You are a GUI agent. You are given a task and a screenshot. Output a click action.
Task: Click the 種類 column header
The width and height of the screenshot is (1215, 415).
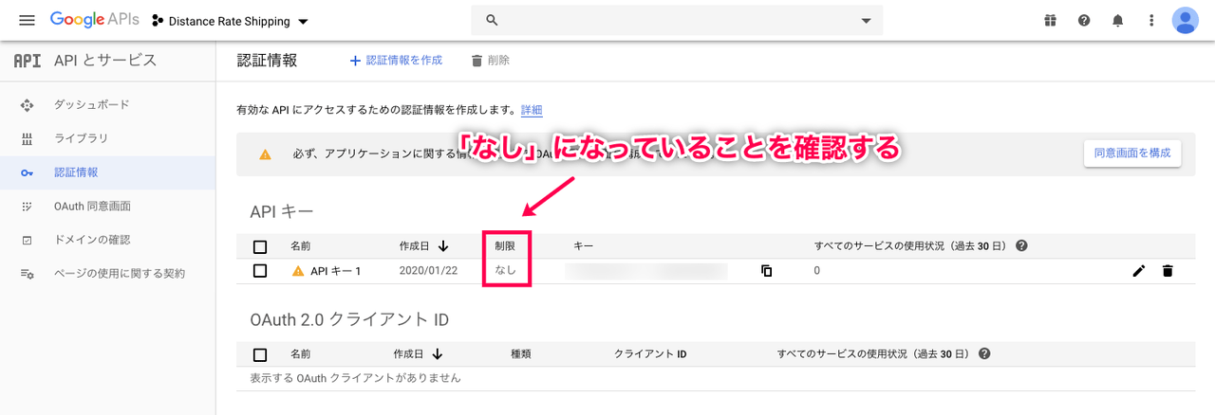(x=521, y=354)
